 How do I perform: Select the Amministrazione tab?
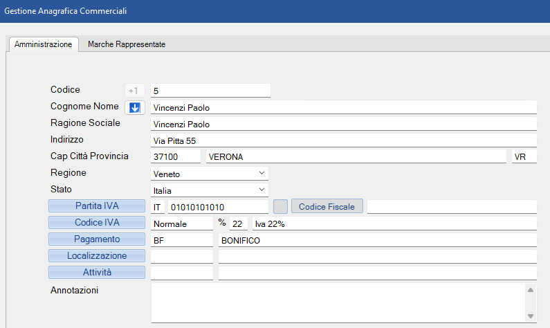click(43, 44)
